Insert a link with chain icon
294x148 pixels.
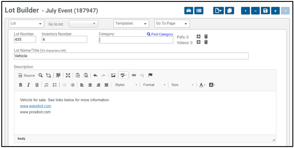(x=134, y=75)
